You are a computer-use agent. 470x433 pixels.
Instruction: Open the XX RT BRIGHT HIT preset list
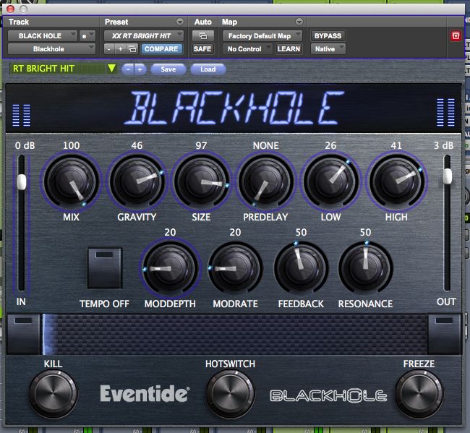[x=144, y=36]
